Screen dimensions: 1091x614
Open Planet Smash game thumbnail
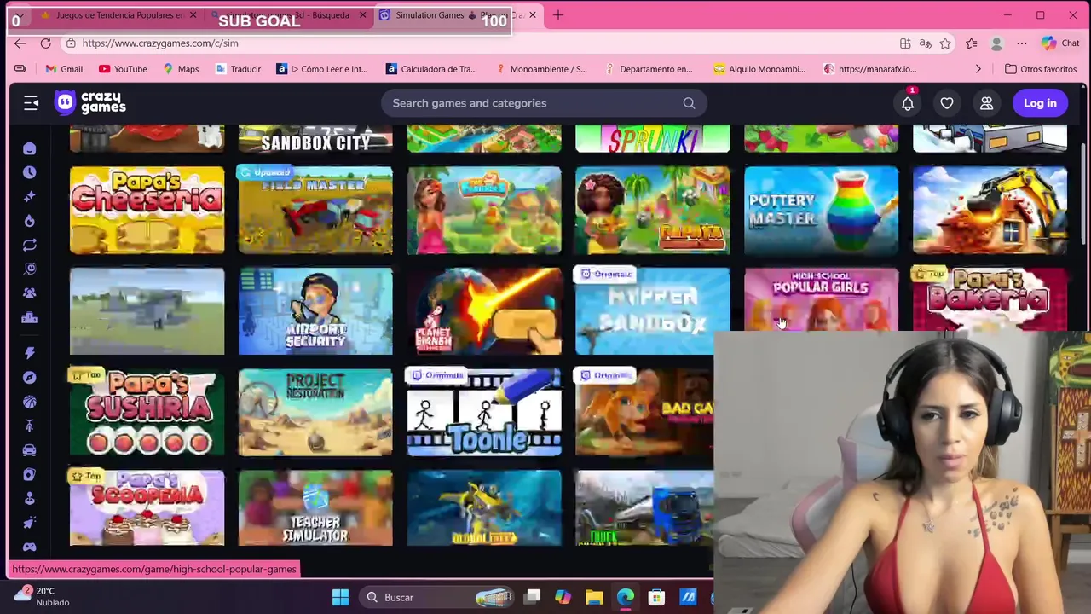484,311
